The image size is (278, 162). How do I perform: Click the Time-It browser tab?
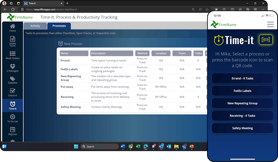tap(43, 3)
